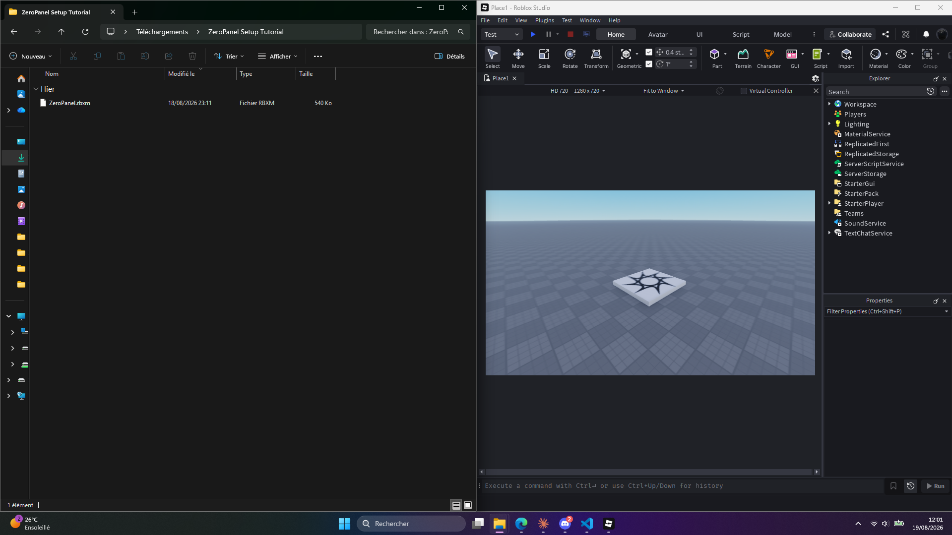
Task: Open the Test mode dropdown
Action: tap(502, 34)
